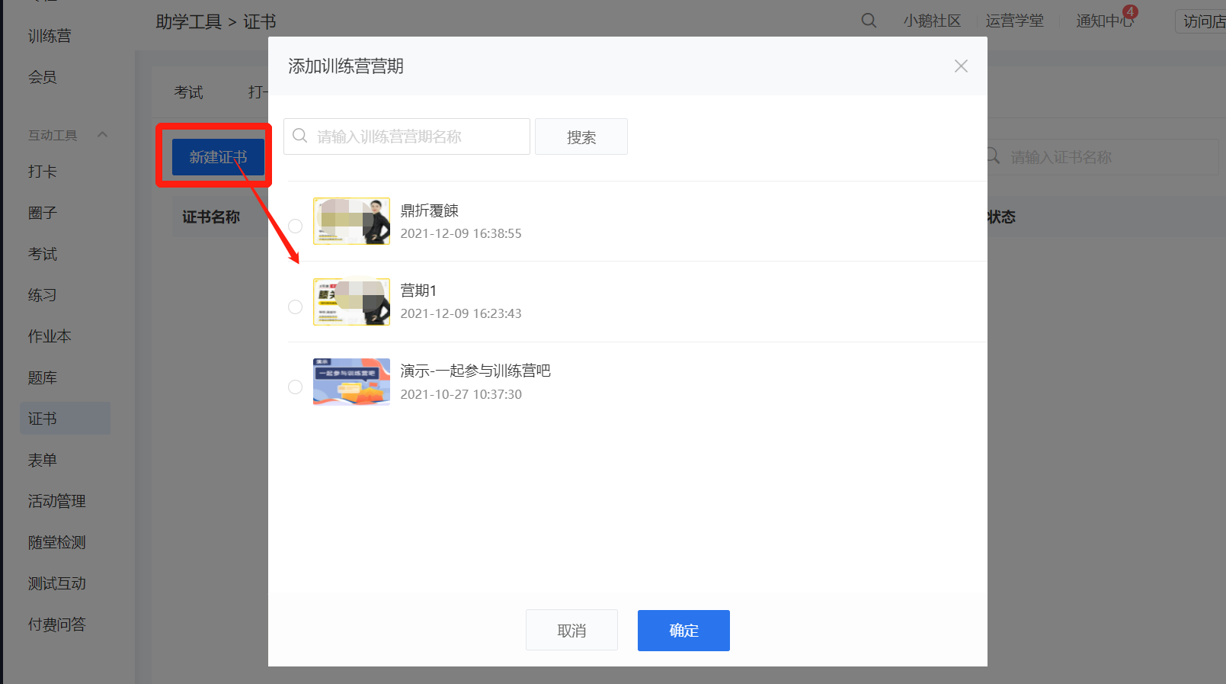Open the 运营学堂 header link
1226x684 pixels.
pos(1014,21)
